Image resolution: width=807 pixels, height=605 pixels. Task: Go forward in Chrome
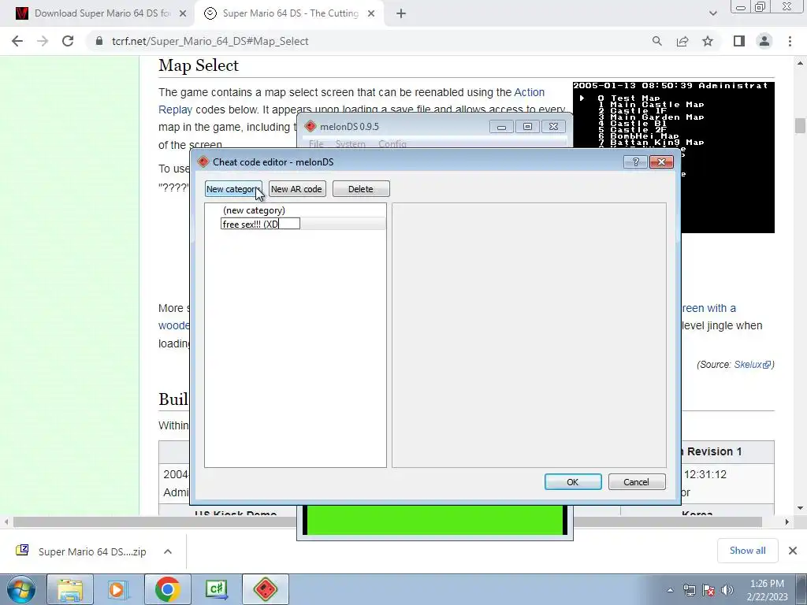point(43,41)
